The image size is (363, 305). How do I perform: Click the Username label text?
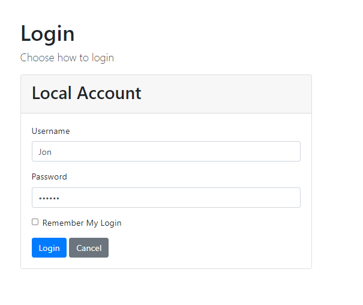coord(50,131)
